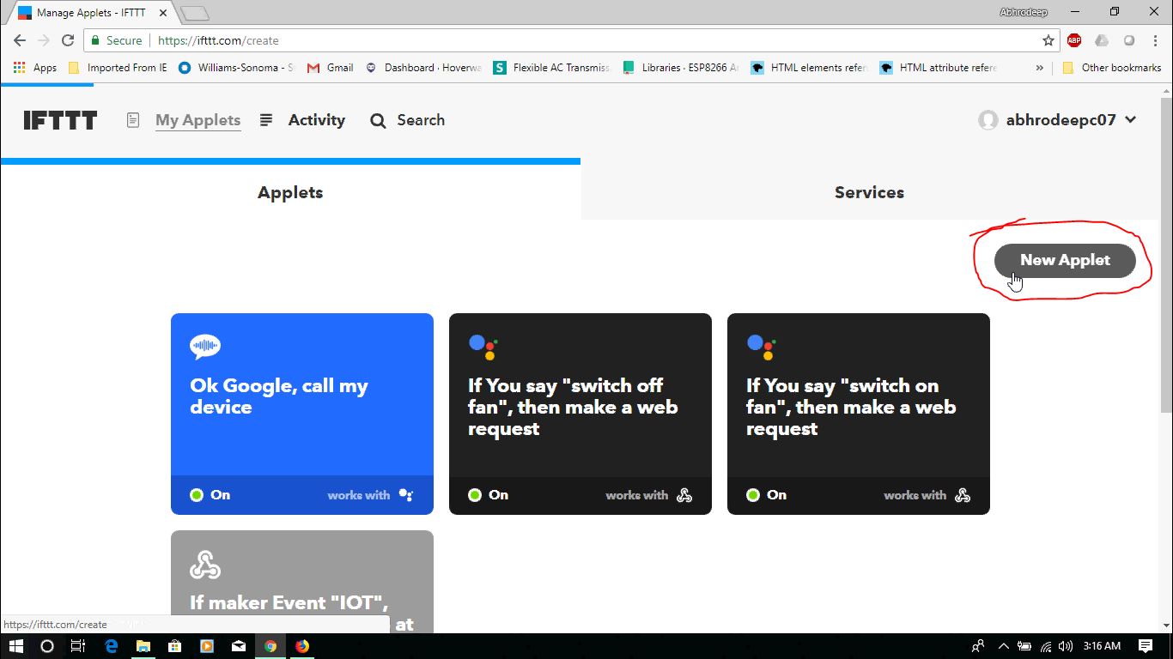Image resolution: width=1173 pixels, height=659 pixels.
Task: Open the Gmail bookmark
Action: [331, 68]
